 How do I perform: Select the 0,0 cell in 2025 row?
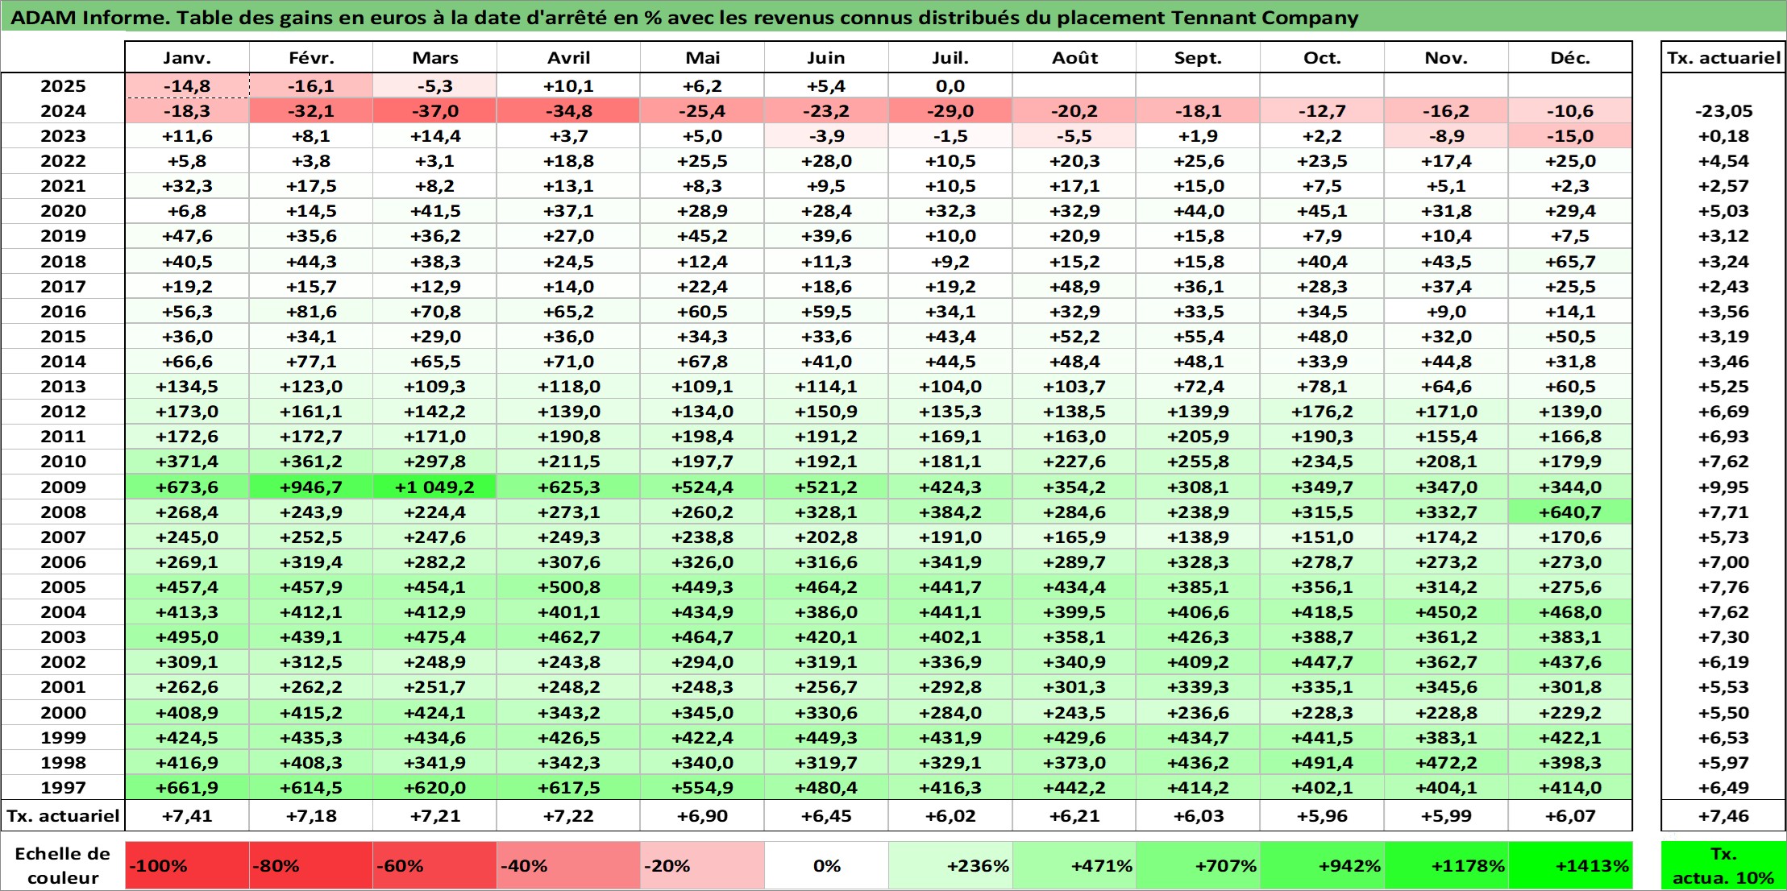(950, 86)
